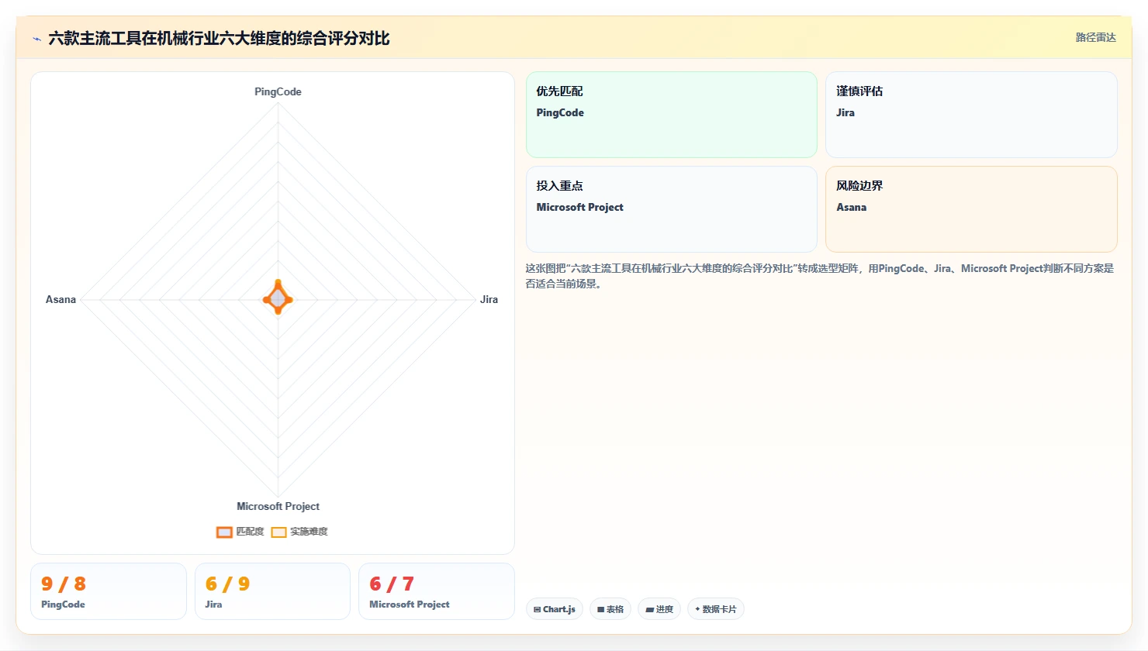Click the Asana axis label on radar
The width and height of the screenshot is (1148, 651).
click(61, 299)
